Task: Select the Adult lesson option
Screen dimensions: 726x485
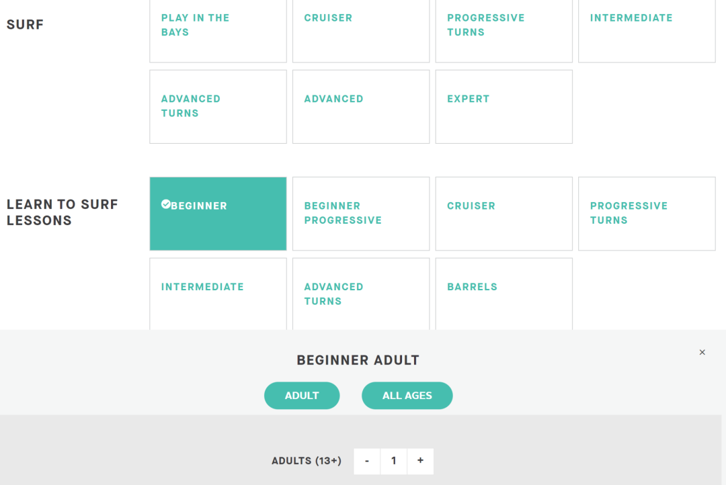Action: pyautogui.click(x=302, y=396)
